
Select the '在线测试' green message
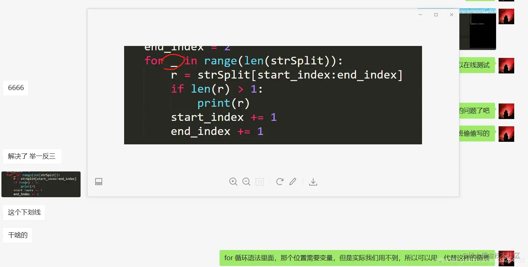pyautogui.click(x=477, y=65)
